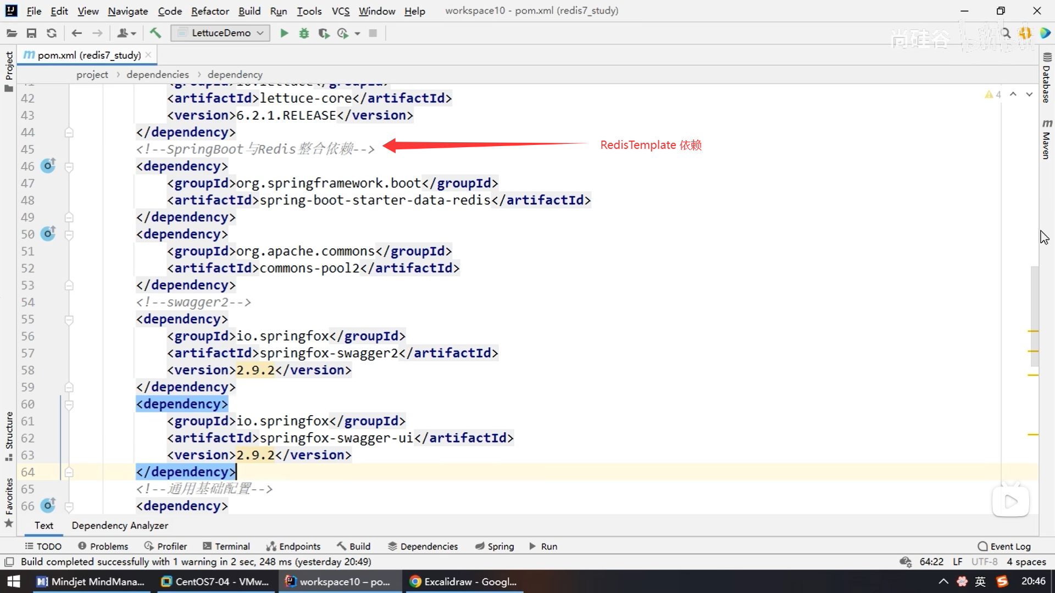Navigate back with the left arrow

(x=77, y=33)
